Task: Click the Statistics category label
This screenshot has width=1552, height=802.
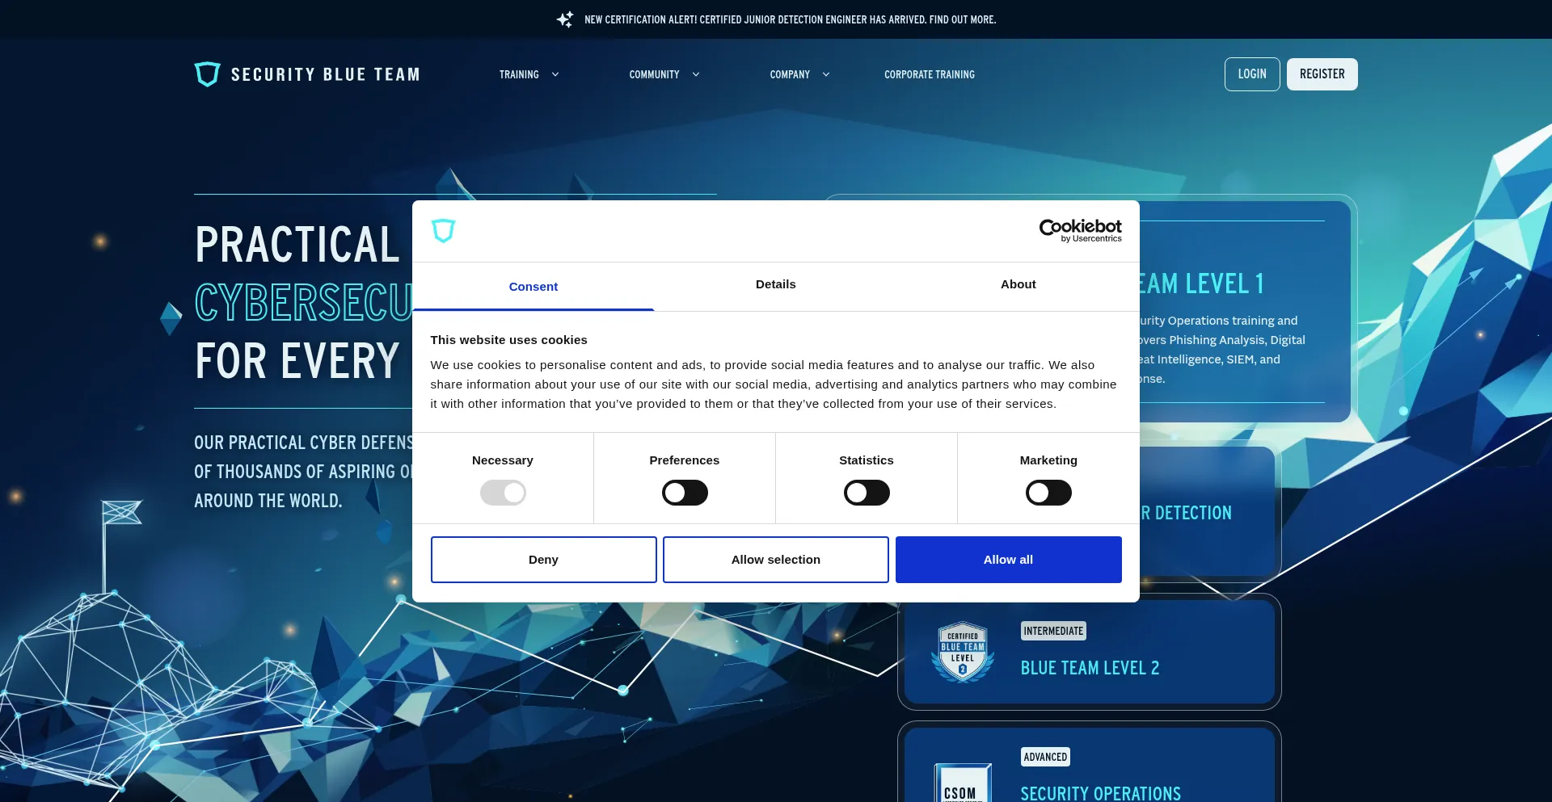Action: (867, 460)
